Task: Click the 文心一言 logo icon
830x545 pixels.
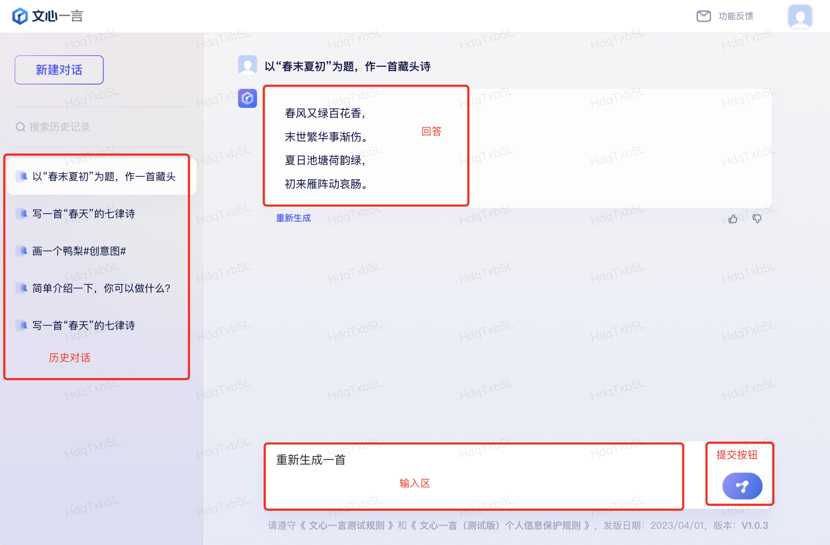Action: click(x=20, y=16)
